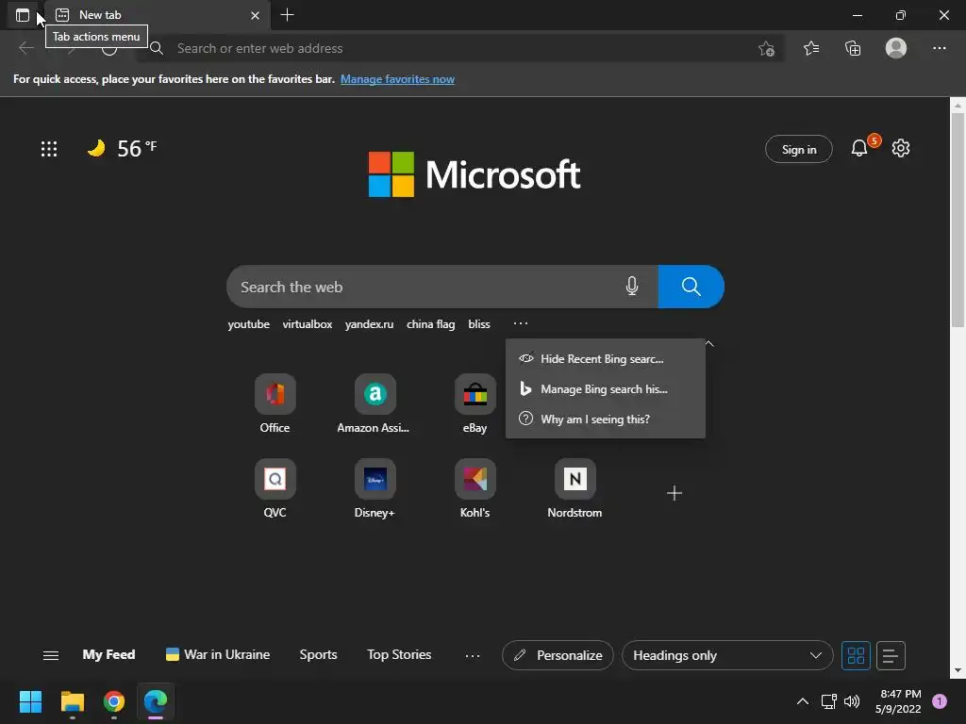
Task: Go back with the back arrow
Action: tap(25, 48)
